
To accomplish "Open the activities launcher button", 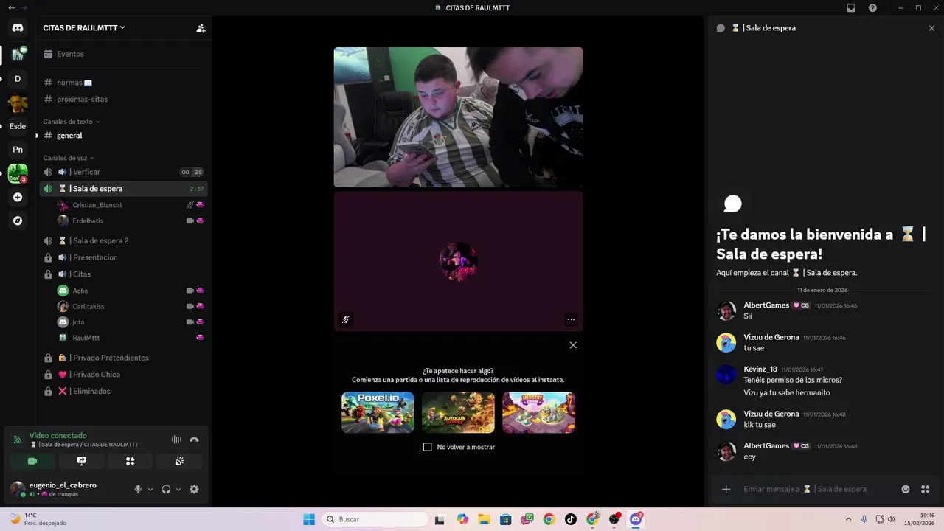I will [x=131, y=461].
